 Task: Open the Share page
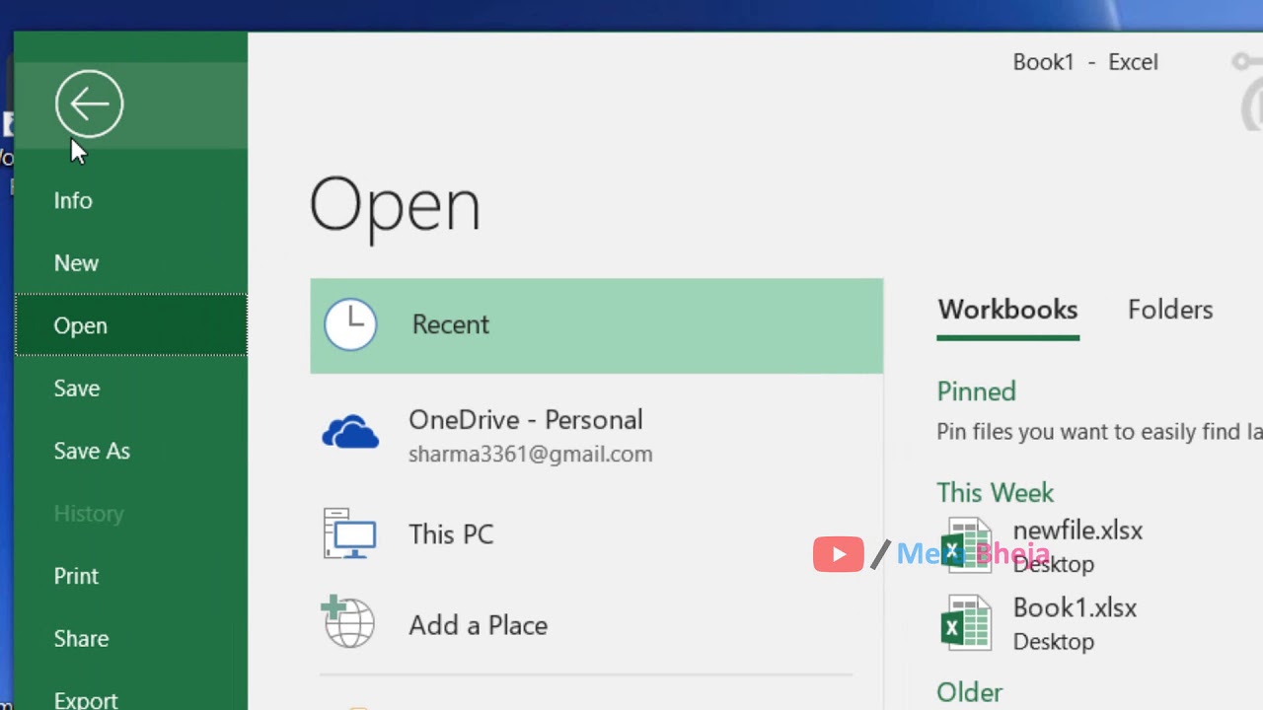point(81,639)
